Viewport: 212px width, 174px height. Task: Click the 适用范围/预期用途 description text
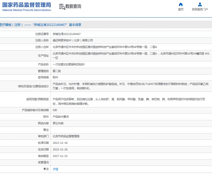pos(129,101)
